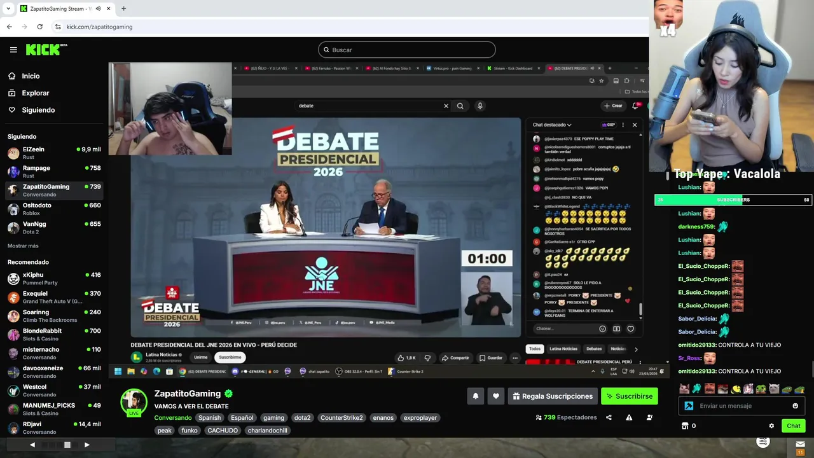Open ElZeein channel in Siguiendo list
The height and width of the screenshot is (458, 814).
pos(54,153)
